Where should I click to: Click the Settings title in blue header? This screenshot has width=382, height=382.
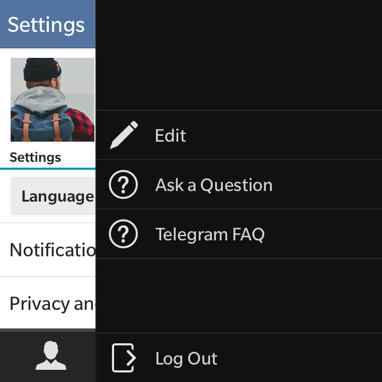click(x=46, y=24)
